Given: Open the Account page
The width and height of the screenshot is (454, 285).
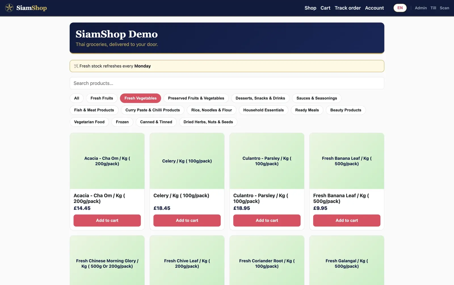Looking at the screenshot, I should [374, 8].
